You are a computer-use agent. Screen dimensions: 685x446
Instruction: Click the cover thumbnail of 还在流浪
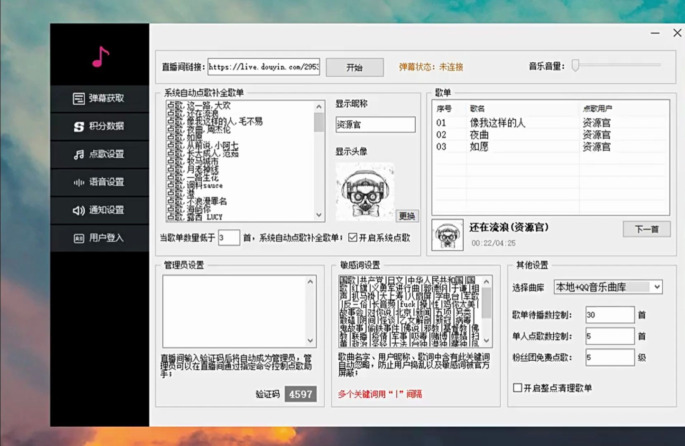tap(447, 235)
